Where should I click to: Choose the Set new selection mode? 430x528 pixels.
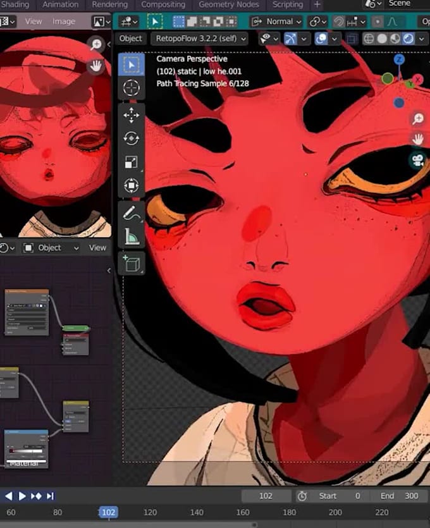179,22
